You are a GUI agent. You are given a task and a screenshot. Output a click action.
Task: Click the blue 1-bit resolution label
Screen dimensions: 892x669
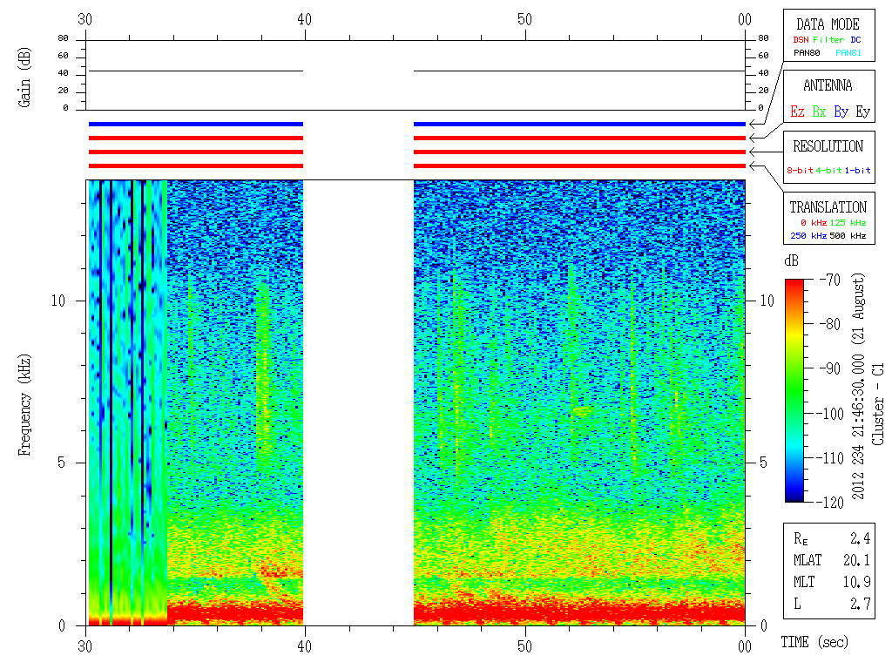[857, 171]
